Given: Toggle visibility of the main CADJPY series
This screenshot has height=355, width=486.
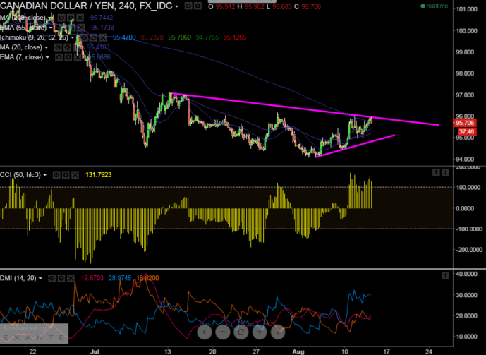Looking at the screenshot, I should pyautogui.click(x=188, y=6).
